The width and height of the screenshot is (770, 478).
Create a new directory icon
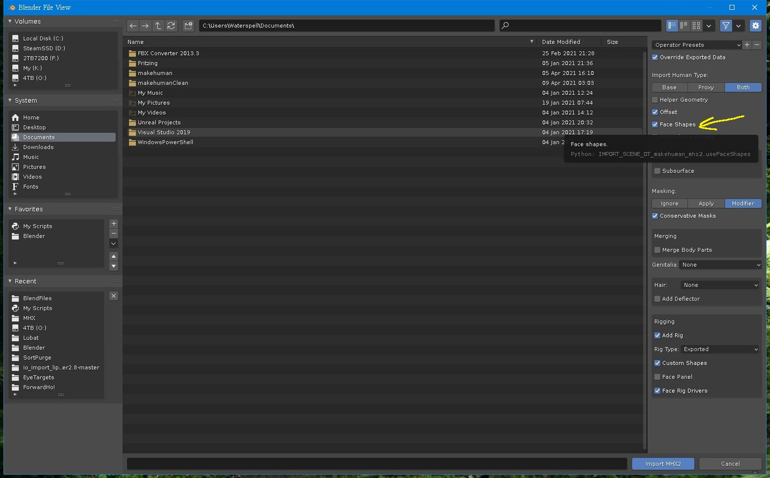pos(188,26)
